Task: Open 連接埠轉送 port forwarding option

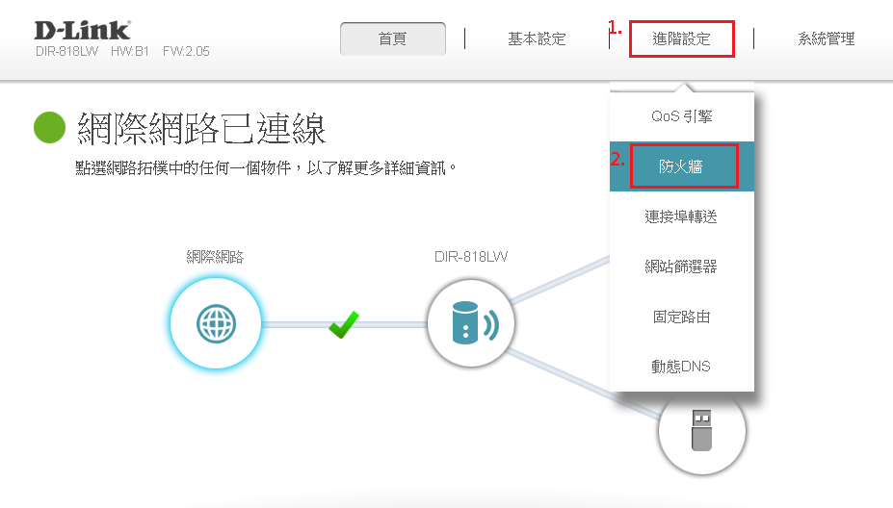Action: 681,216
